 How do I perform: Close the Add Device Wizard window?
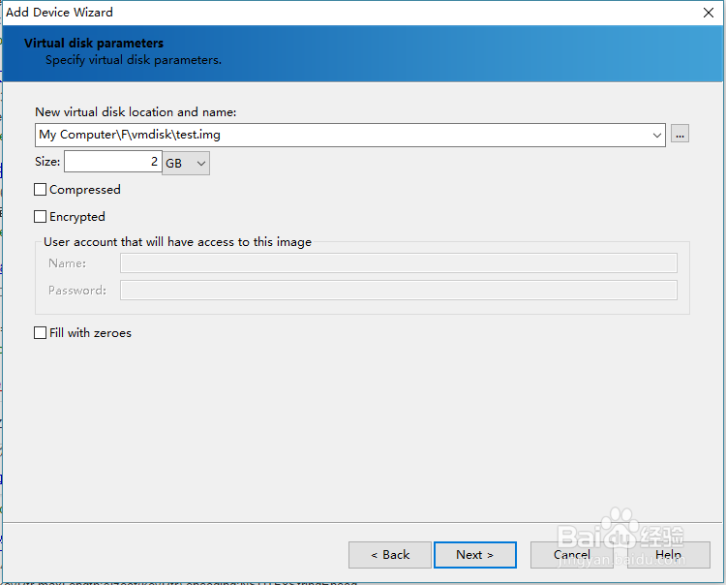pos(708,13)
